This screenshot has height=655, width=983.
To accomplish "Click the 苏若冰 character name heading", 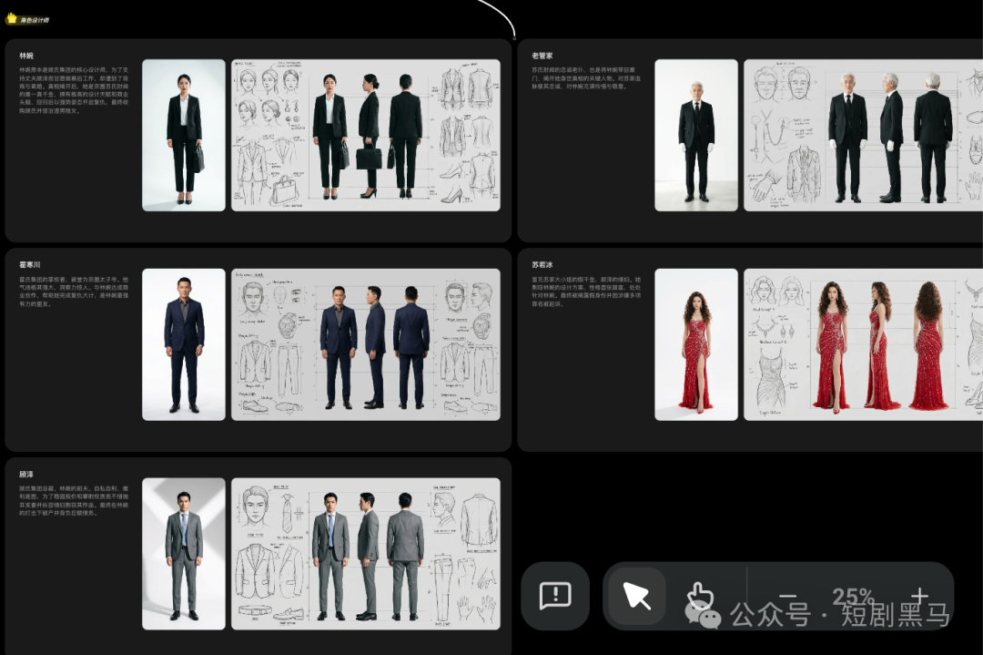I will pos(542,265).
